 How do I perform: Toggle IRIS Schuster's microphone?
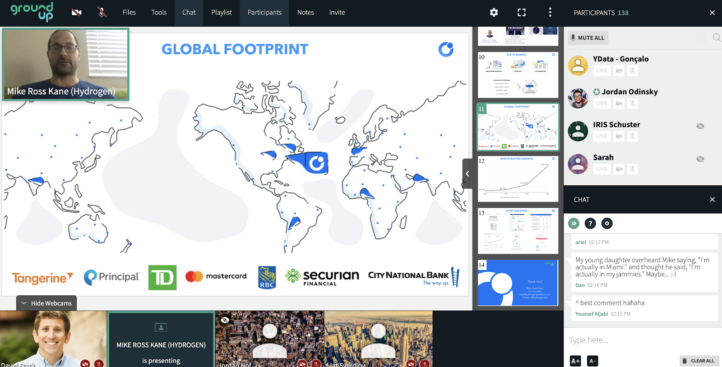tap(633, 136)
